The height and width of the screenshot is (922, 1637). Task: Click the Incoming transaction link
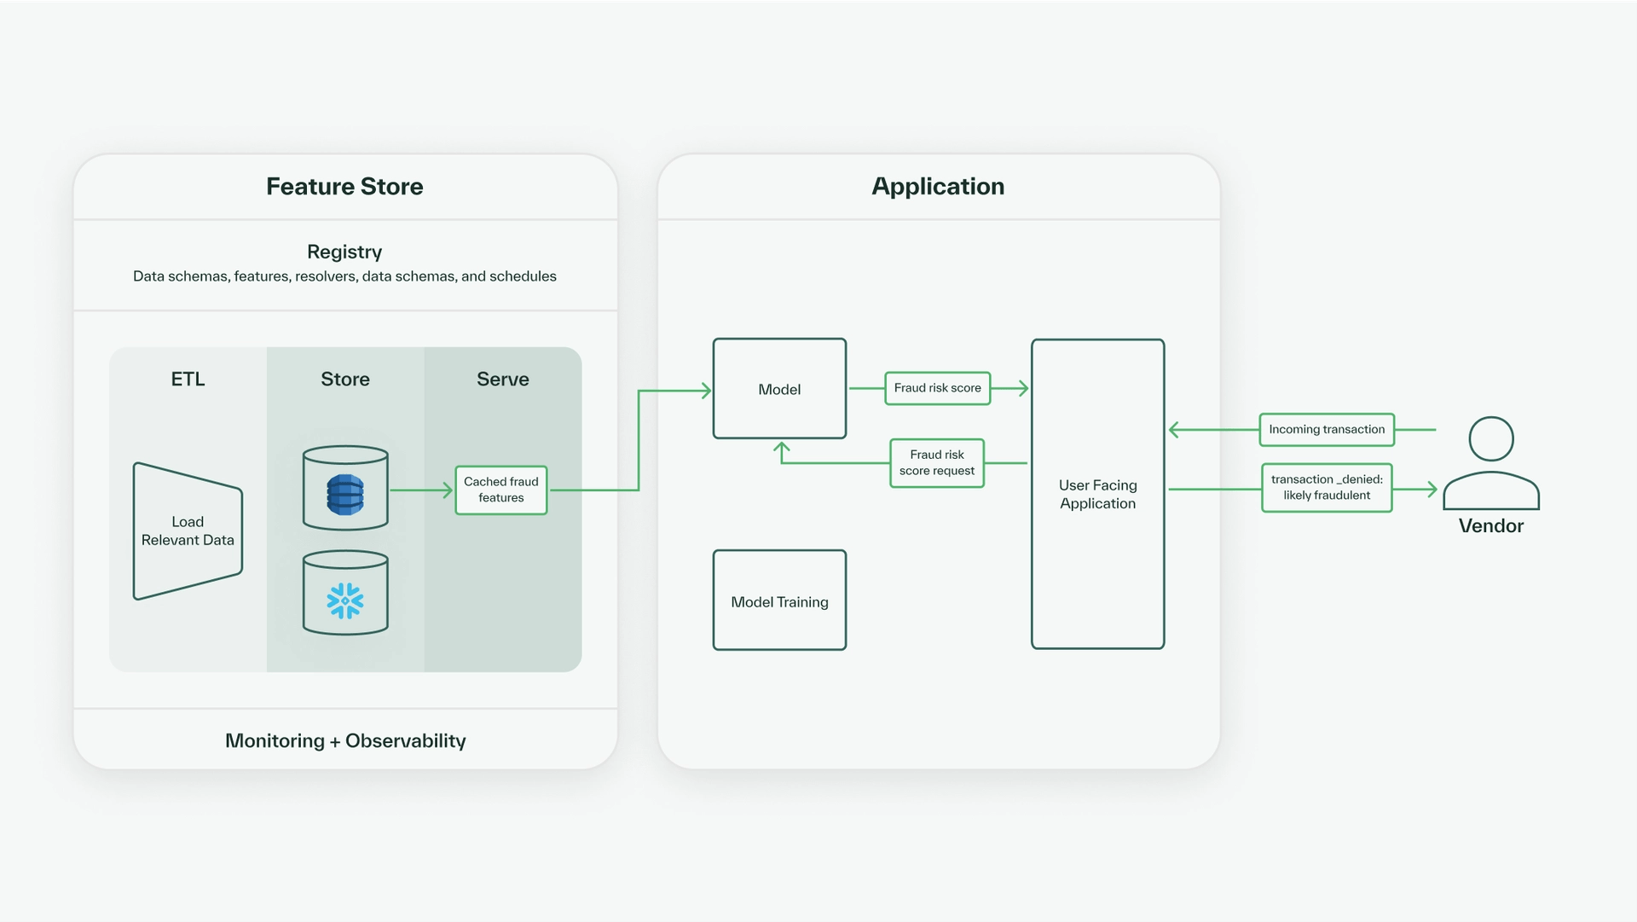(x=1327, y=429)
